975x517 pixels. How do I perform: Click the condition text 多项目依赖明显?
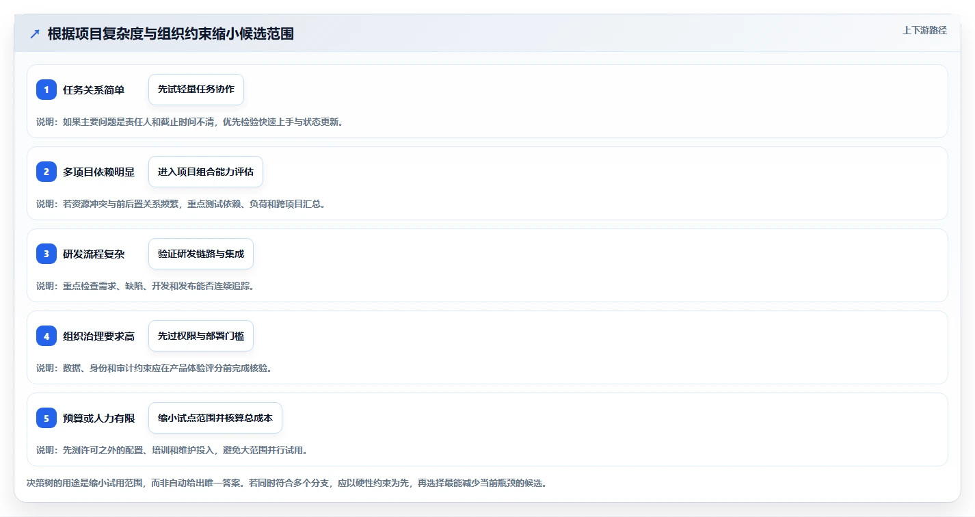point(98,172)
